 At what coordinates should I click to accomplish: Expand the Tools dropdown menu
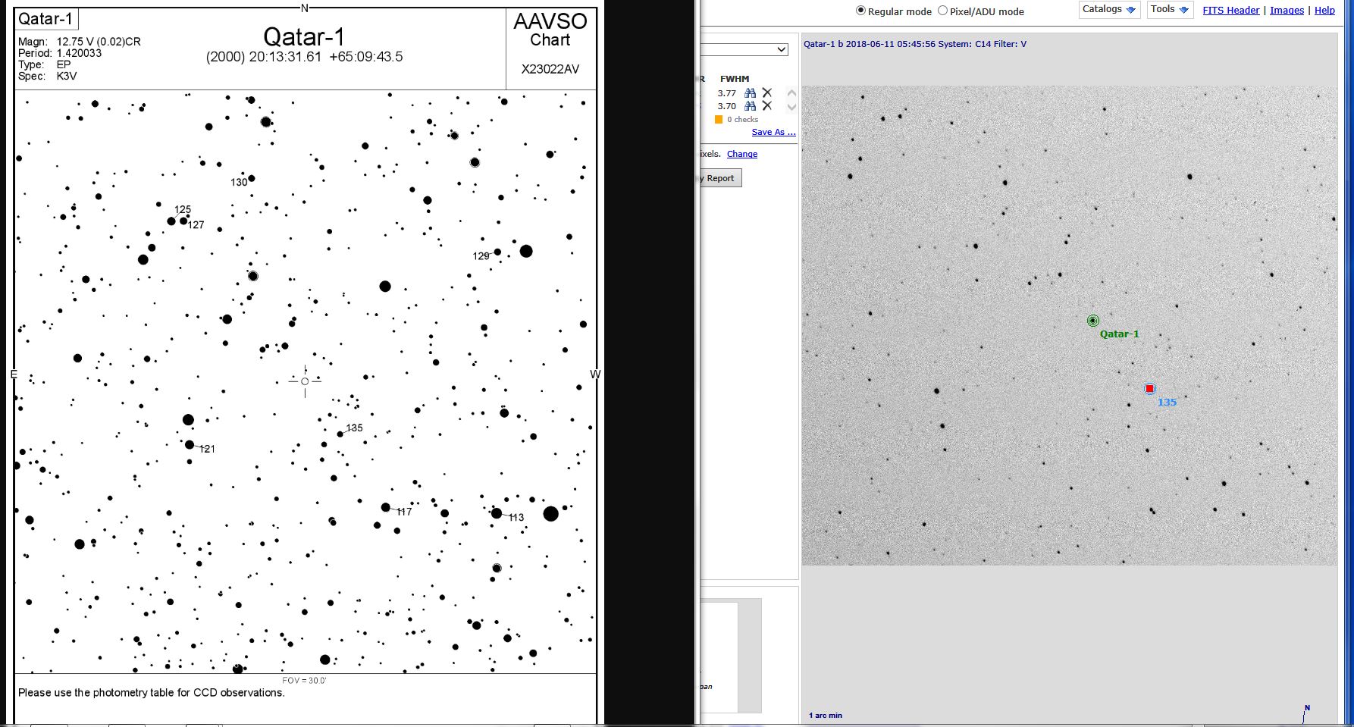coord(1169,10)
